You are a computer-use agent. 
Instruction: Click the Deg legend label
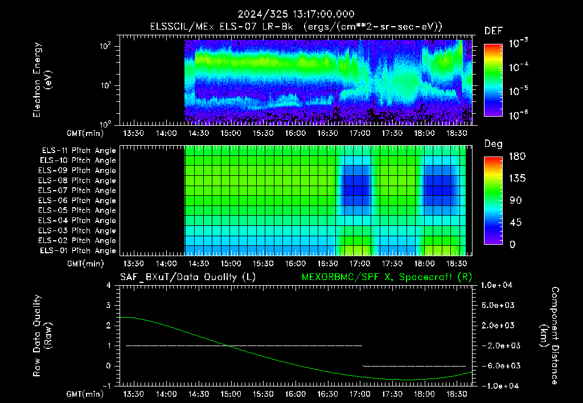(x=493, y=144)
